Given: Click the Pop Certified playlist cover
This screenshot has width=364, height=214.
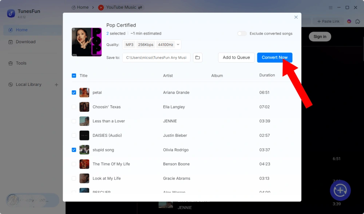Looking at the screenshot, I should coord(87,42).
